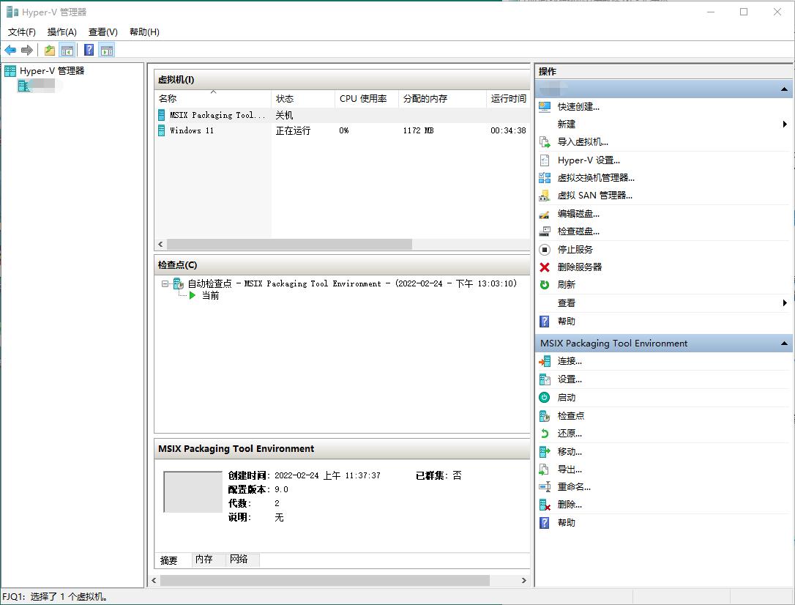Click the 重命名 rename icon
Viewport: 795px width, 605px height.
coord(545,487)
